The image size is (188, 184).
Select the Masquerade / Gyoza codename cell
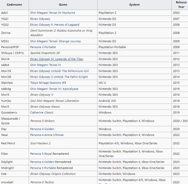[15, 121]
